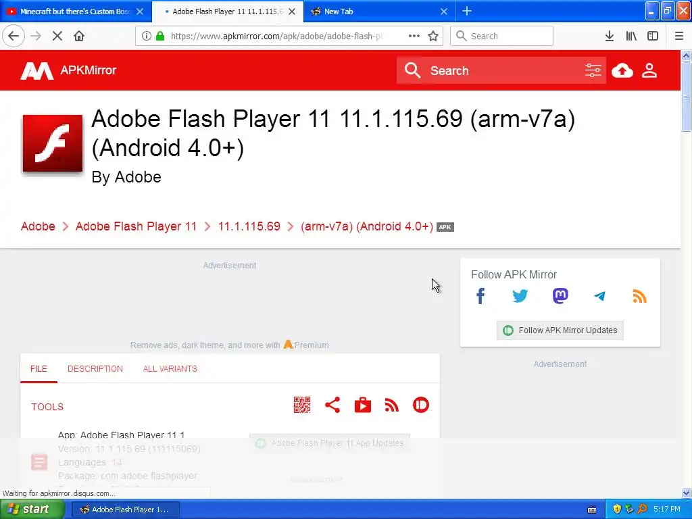Open the Adobe breadcrumb link
The height and width of the screenshot is (519, 692).
38,226
